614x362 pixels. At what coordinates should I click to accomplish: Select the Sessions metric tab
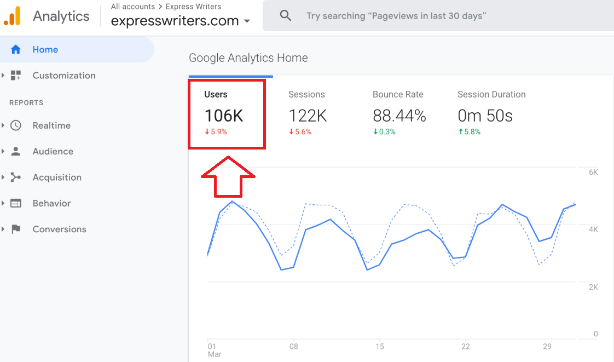tap(308, 113)
